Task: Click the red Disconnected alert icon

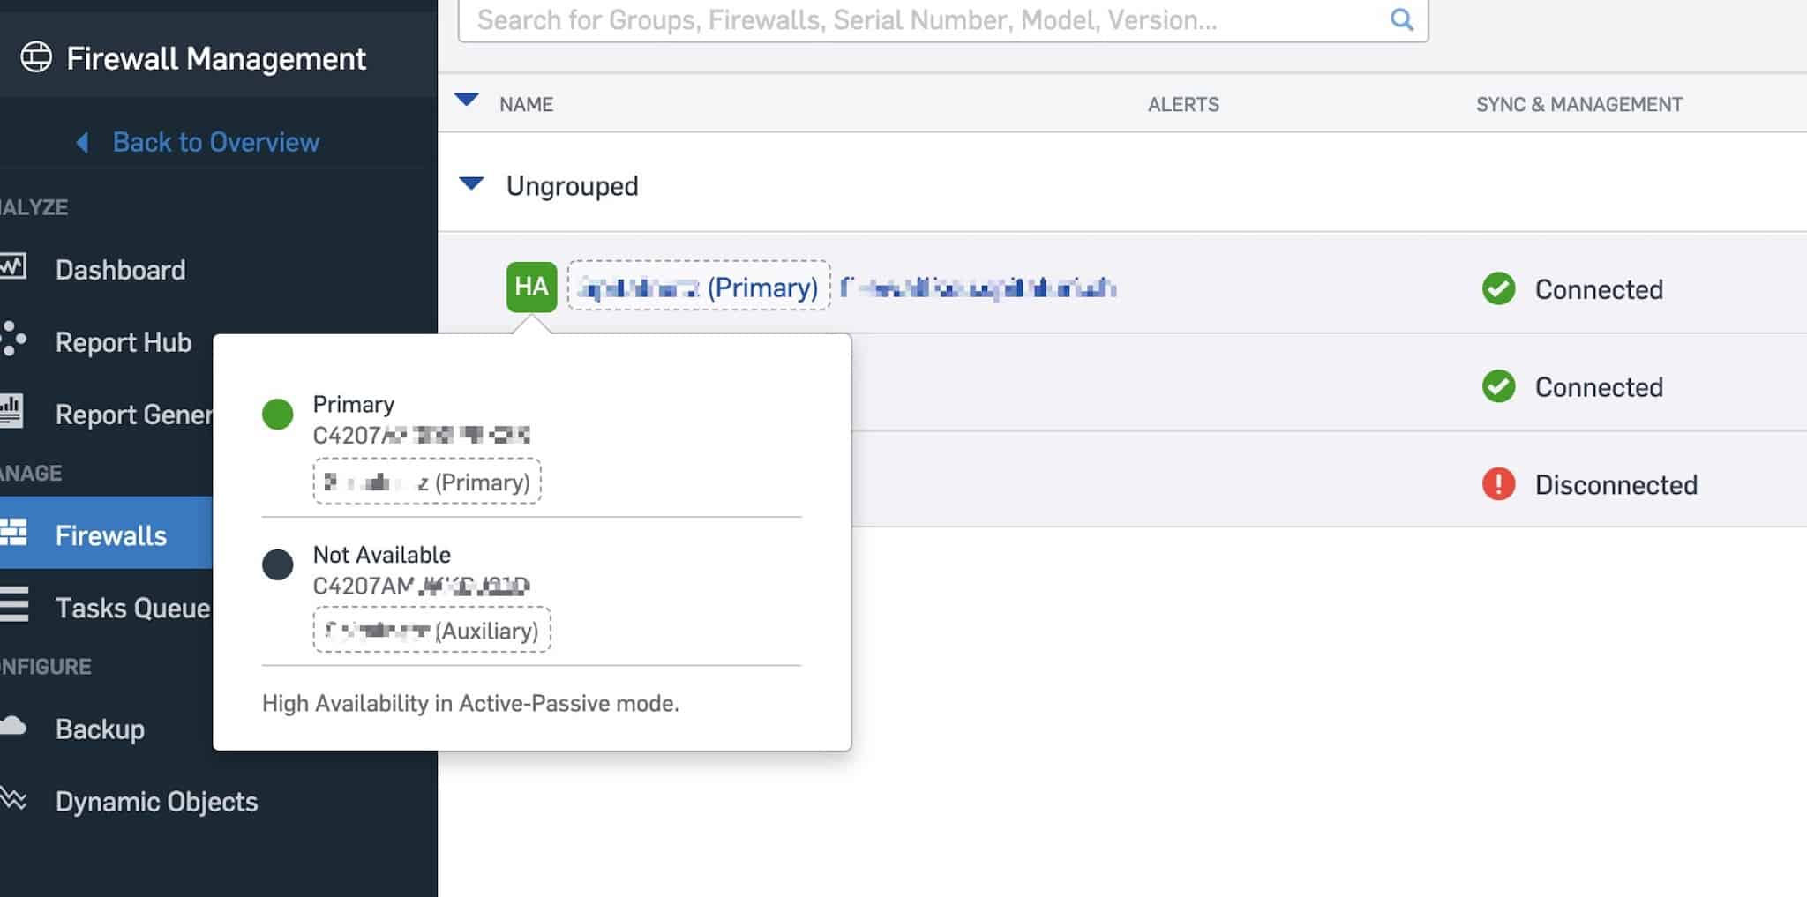Action: (x=1498, y=484)
